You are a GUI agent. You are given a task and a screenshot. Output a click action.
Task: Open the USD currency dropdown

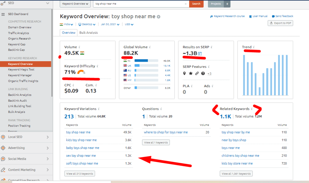tap(129, 24)
